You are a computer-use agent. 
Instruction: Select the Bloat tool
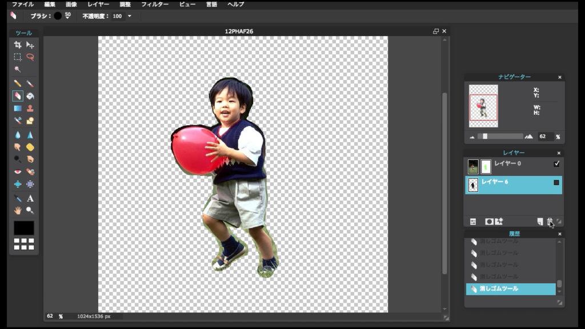[18, 184]
